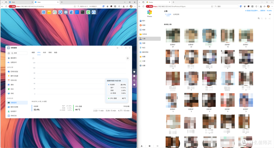Open the unnamed person thumbnail with 87 photos
The width and height of the screenshot is (274, 148).
coord(173,35)
